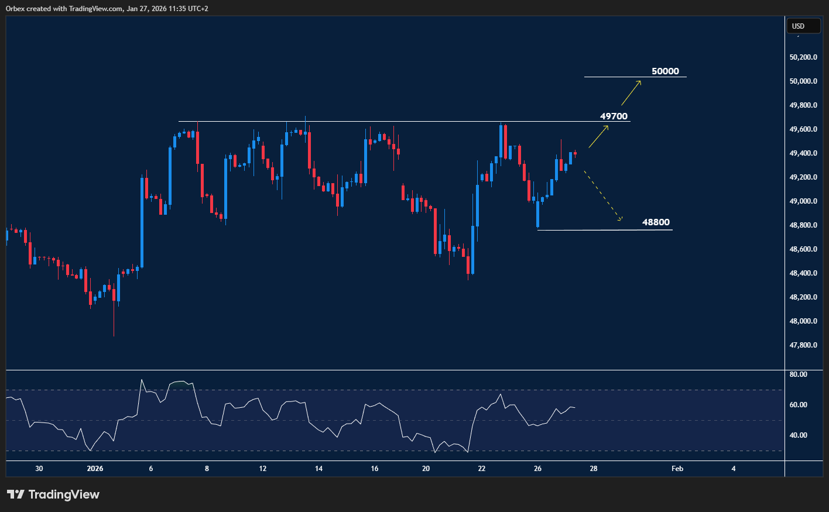This screenshot has height=512, width=829.
Task: Click the TradingView logo at bottom left
Action: (53, 494)
